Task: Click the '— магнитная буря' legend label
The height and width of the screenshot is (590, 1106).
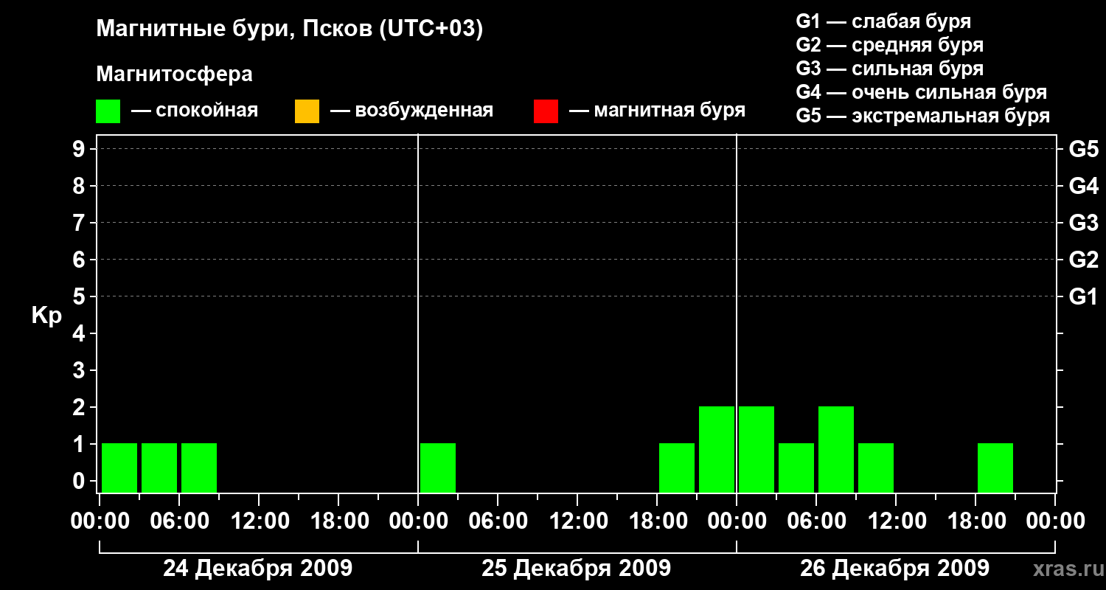Action: click(x=658, y=111)
